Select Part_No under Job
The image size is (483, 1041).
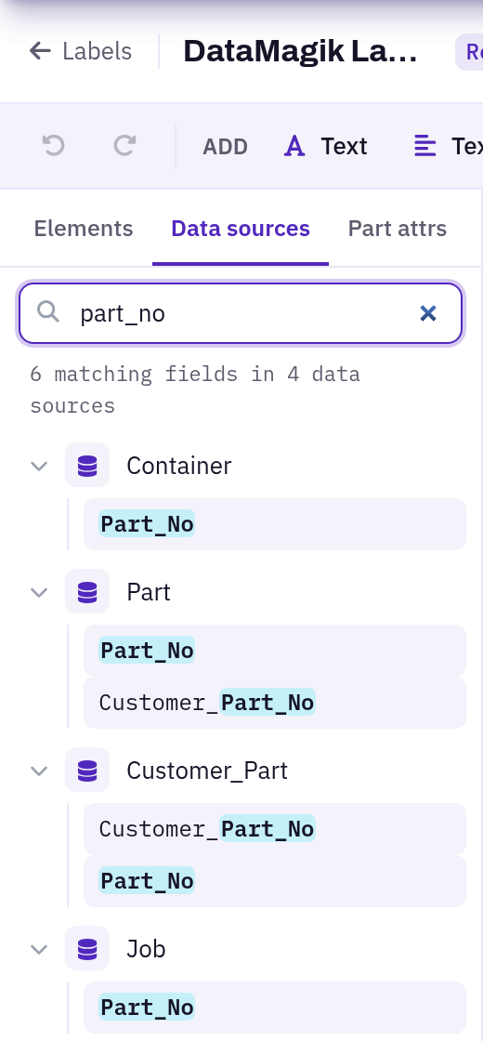pos(275,1008)
